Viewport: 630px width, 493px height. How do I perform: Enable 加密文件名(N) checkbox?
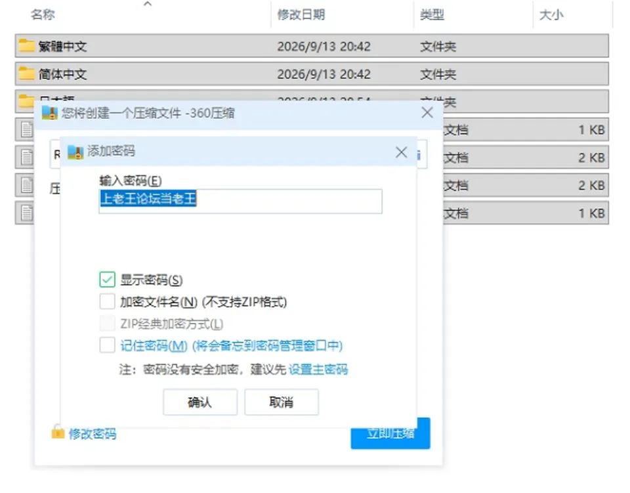[x=107, y=301]
